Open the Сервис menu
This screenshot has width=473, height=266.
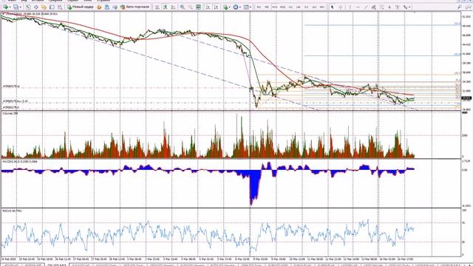(73, 1)
